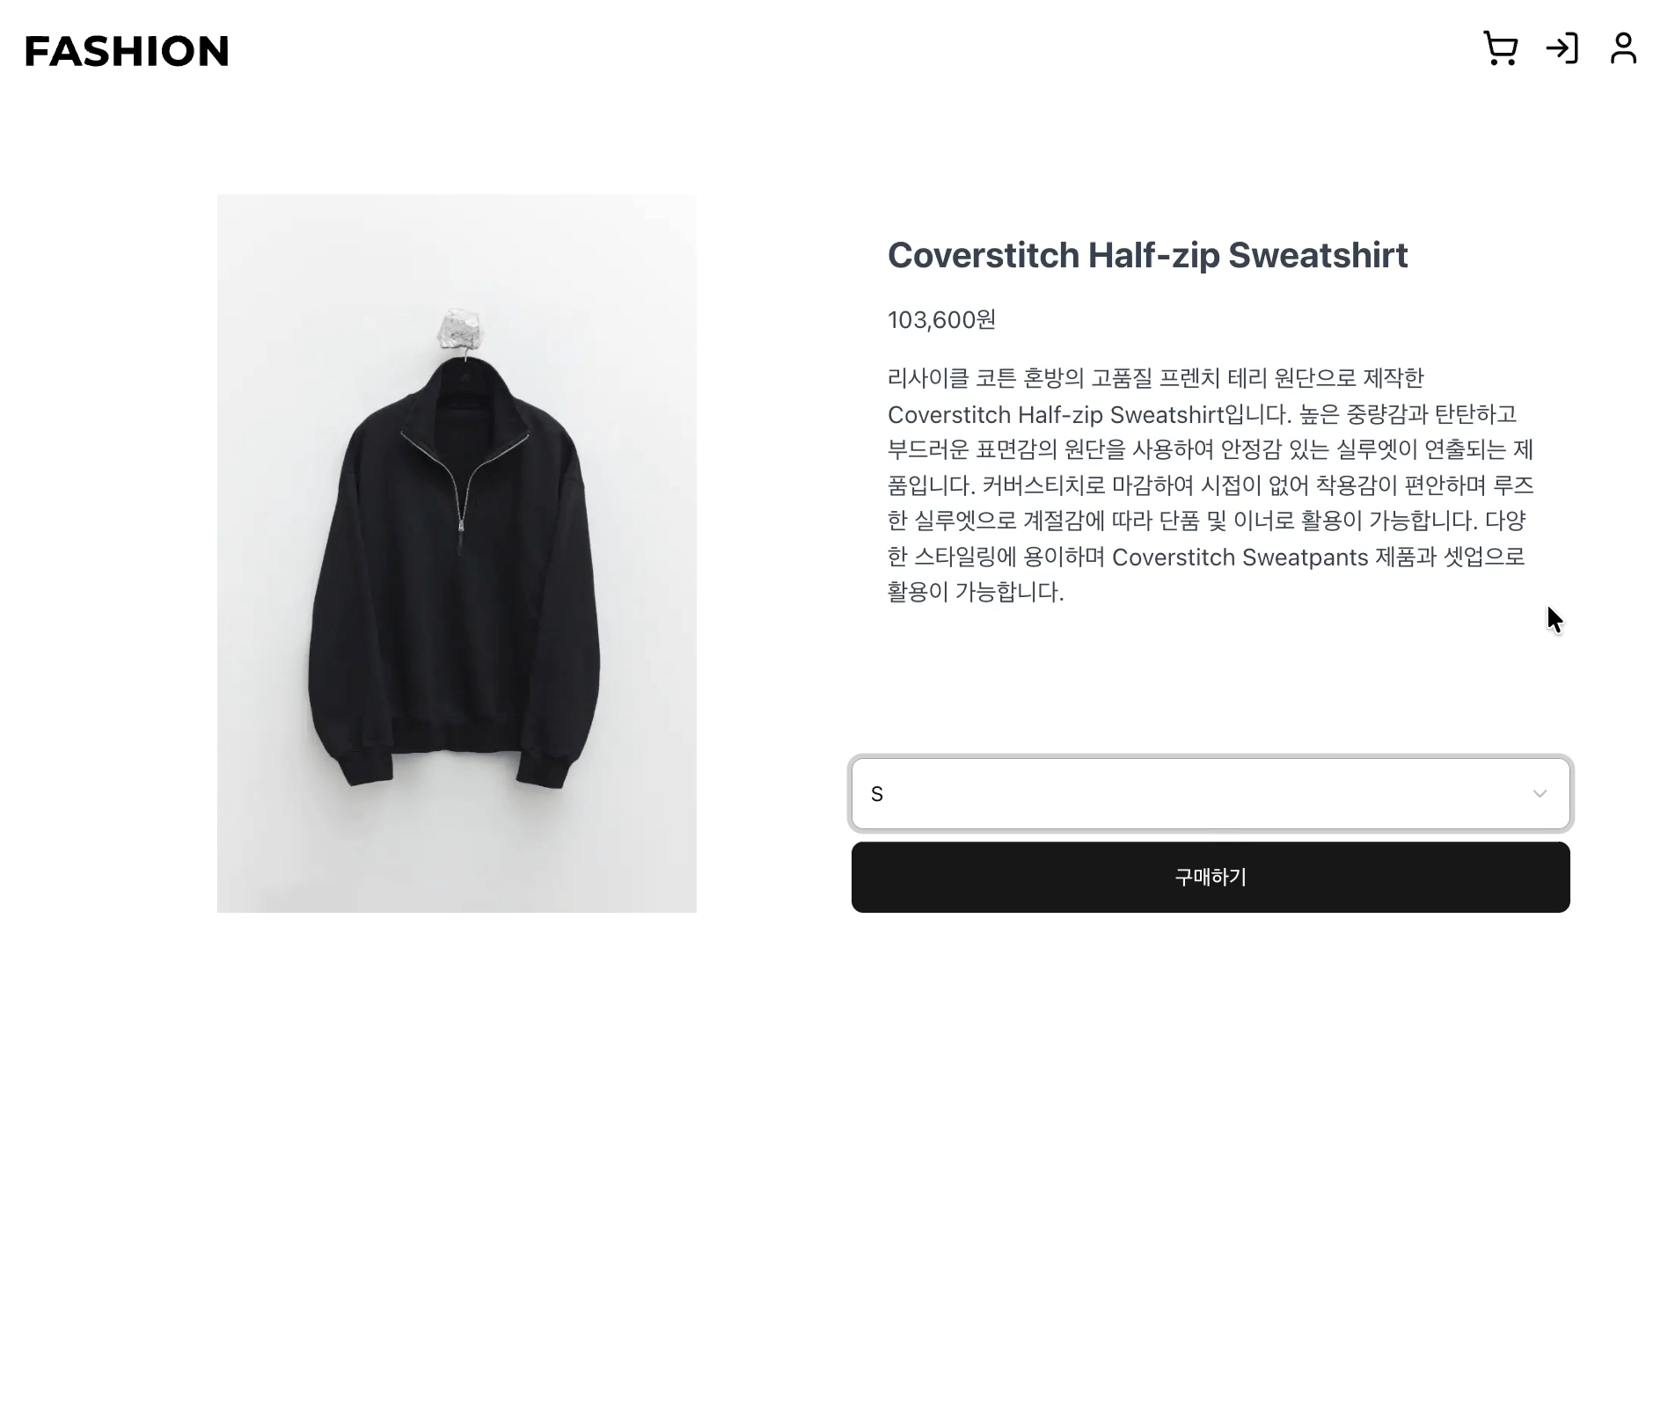Open the user profile icon
The height and width of the screenshot is (1407, 1668).
coord(1623,48)
